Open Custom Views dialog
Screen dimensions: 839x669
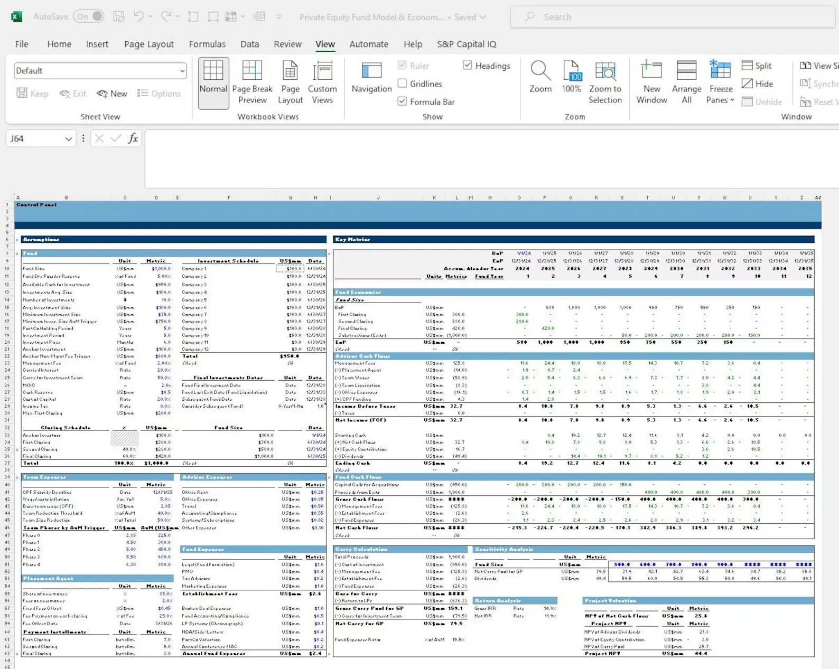click(322, 82)
